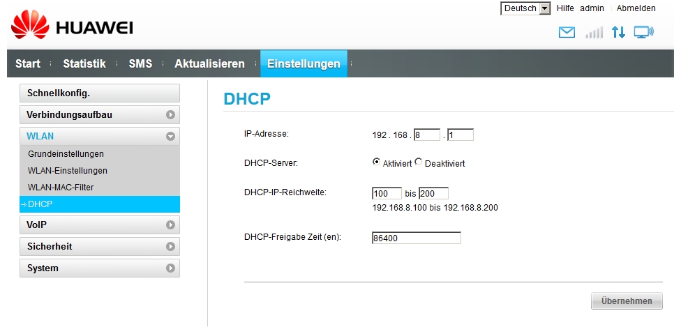Click the data transfer arrows icon

click(618, 32)
